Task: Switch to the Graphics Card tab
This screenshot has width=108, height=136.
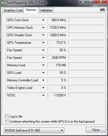Action: click(x=13, y=10)
